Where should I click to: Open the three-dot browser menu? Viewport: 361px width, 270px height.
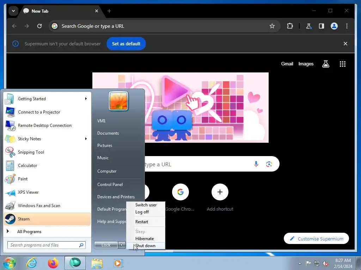click(x=347, y=26)
